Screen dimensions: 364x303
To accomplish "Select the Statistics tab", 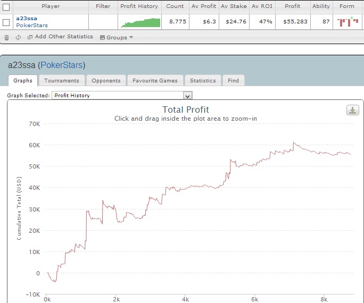I will pyautogui.click(x=203, y=80).
